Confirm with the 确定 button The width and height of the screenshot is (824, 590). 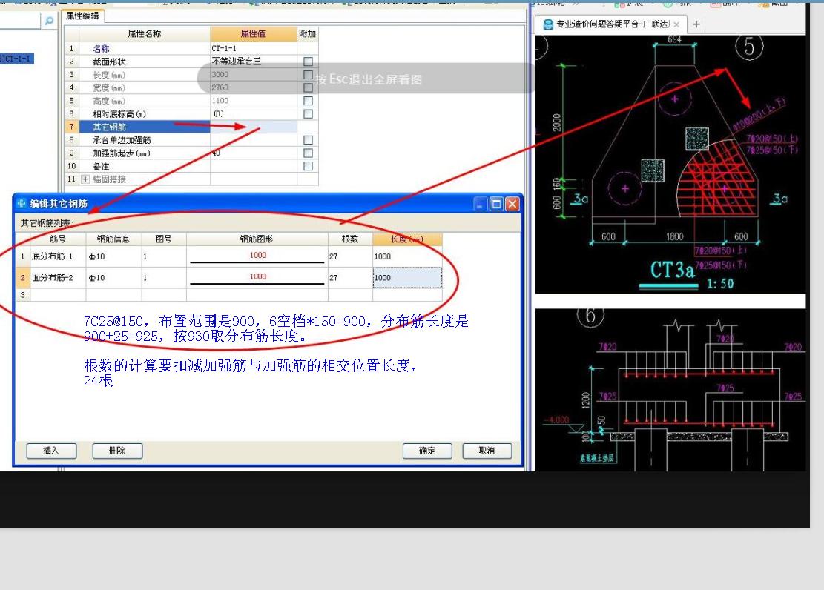point(427,451)
